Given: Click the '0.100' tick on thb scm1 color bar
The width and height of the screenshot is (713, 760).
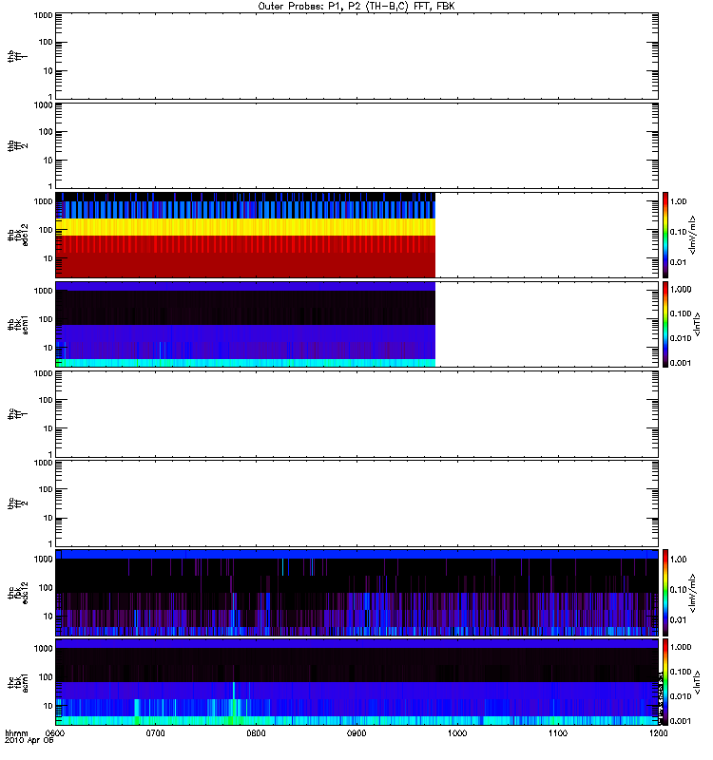Looking at the screenshot, I should (x=681, y=313).
